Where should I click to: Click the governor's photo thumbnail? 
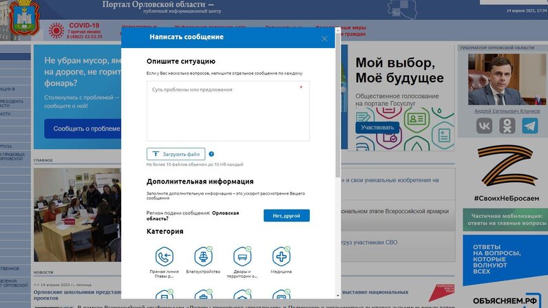point(507,79)
